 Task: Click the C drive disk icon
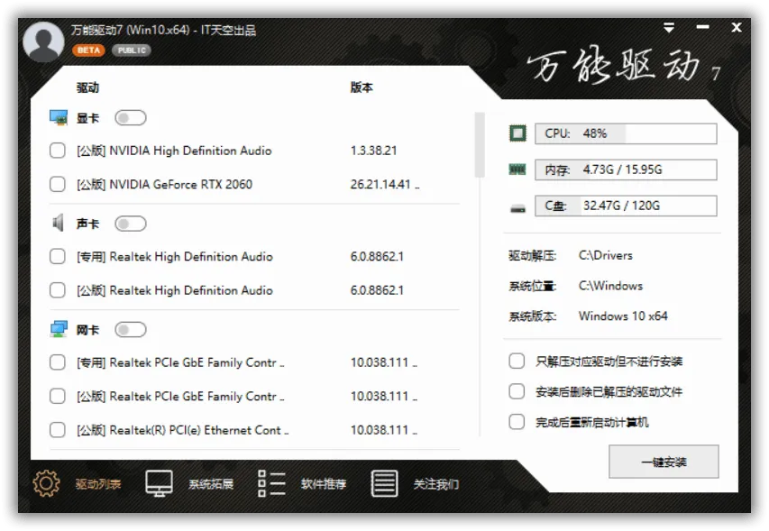click(517, 208)
